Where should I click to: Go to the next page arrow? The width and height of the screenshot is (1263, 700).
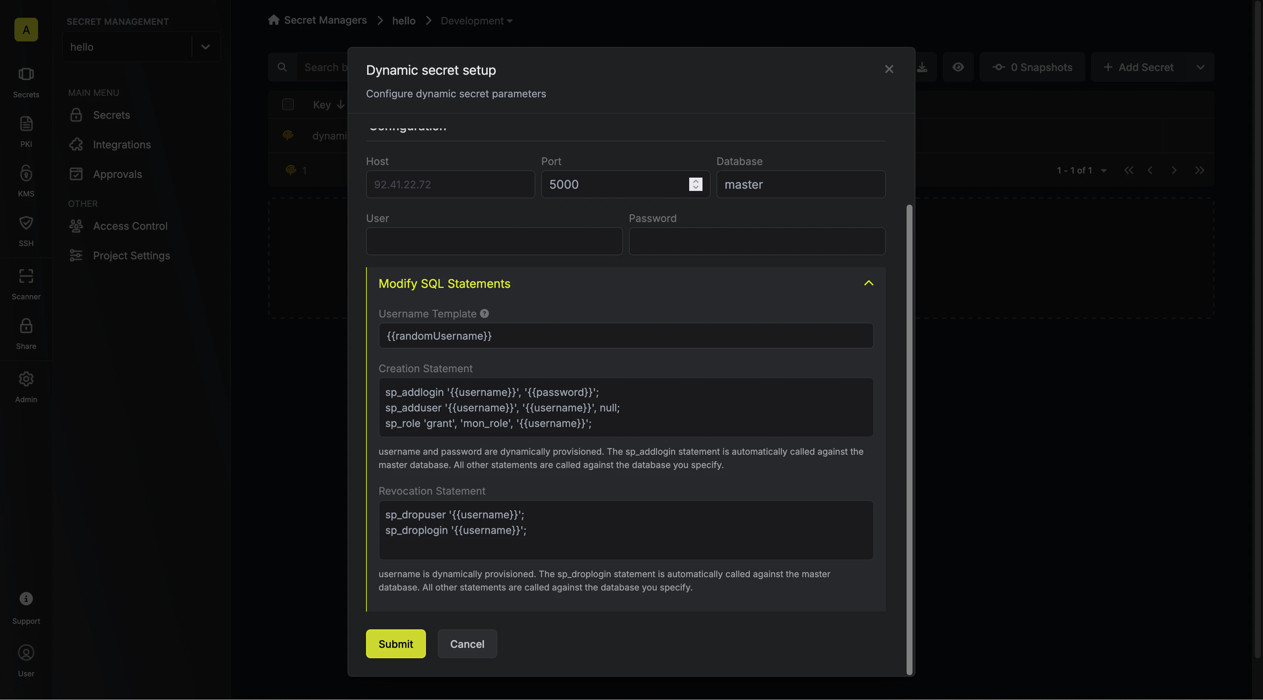[1174, 170]
